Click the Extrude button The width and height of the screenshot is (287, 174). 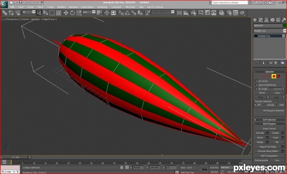[x=260, y=133]
